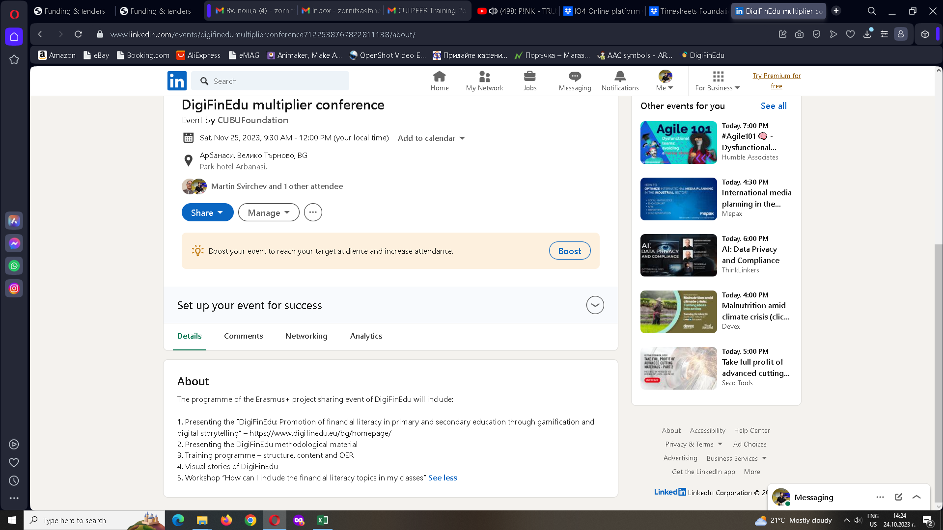Viewport: 943px width, 530px height.
Task: Click See all other events
Action: point(774,106)
